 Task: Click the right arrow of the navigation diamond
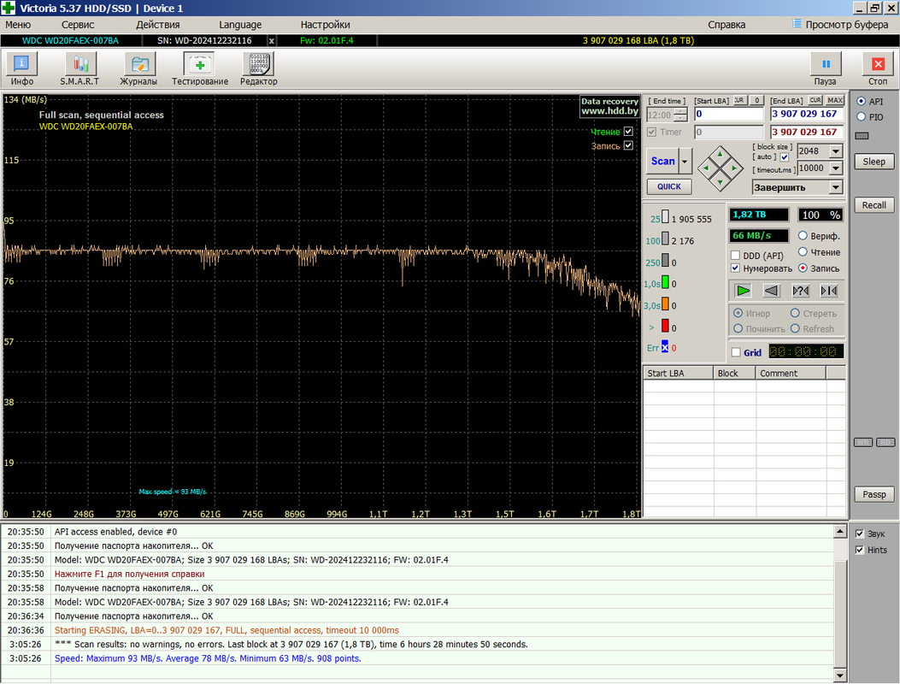coord(734,168)
